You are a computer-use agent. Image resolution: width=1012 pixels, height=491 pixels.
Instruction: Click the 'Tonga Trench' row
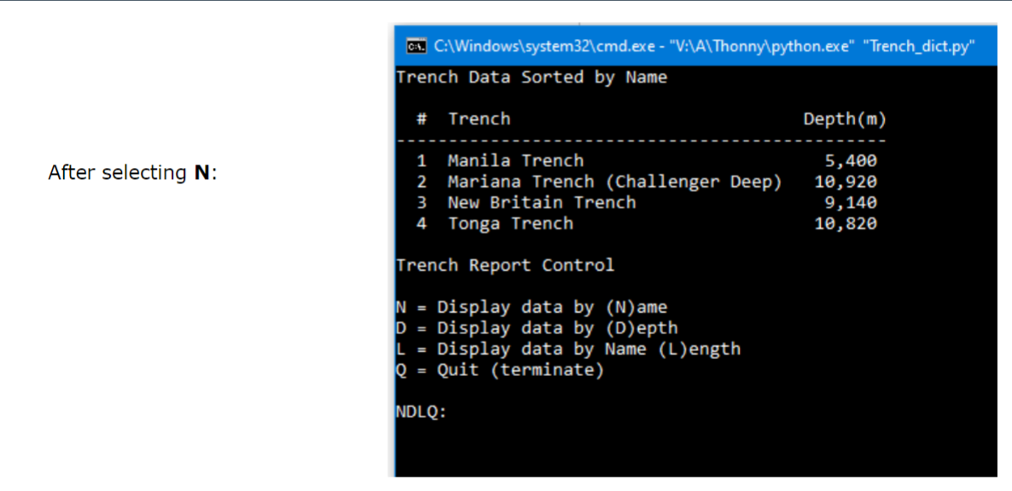pyautogui.click(x=510, y=223)
